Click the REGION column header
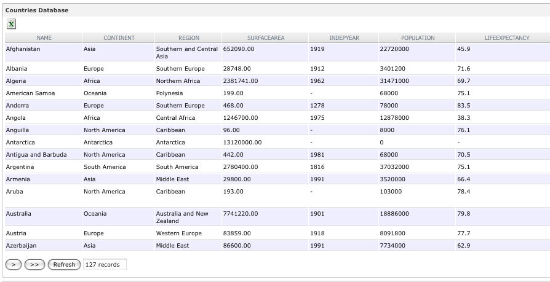This screenshot has height=282, width=550. 189,38
